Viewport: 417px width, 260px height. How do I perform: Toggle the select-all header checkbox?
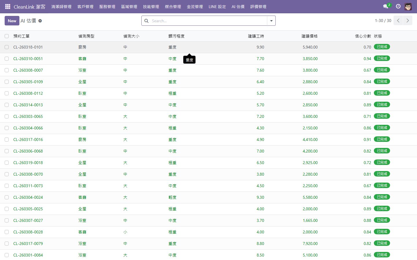pyautogui.click(x=7, y=36)
